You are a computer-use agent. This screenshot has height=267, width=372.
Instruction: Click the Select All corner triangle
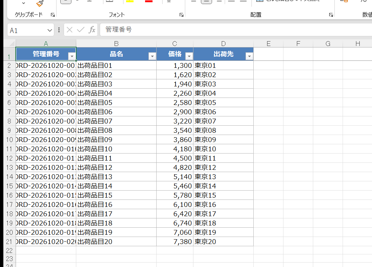tap(12, 43)
